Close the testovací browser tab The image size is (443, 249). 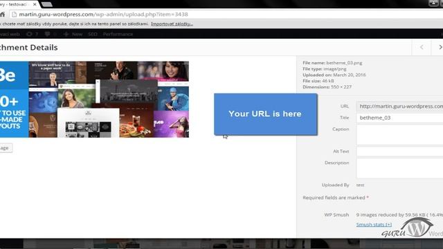(35, 4)
